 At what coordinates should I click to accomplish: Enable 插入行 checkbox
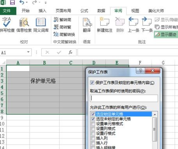click(93, 143)
